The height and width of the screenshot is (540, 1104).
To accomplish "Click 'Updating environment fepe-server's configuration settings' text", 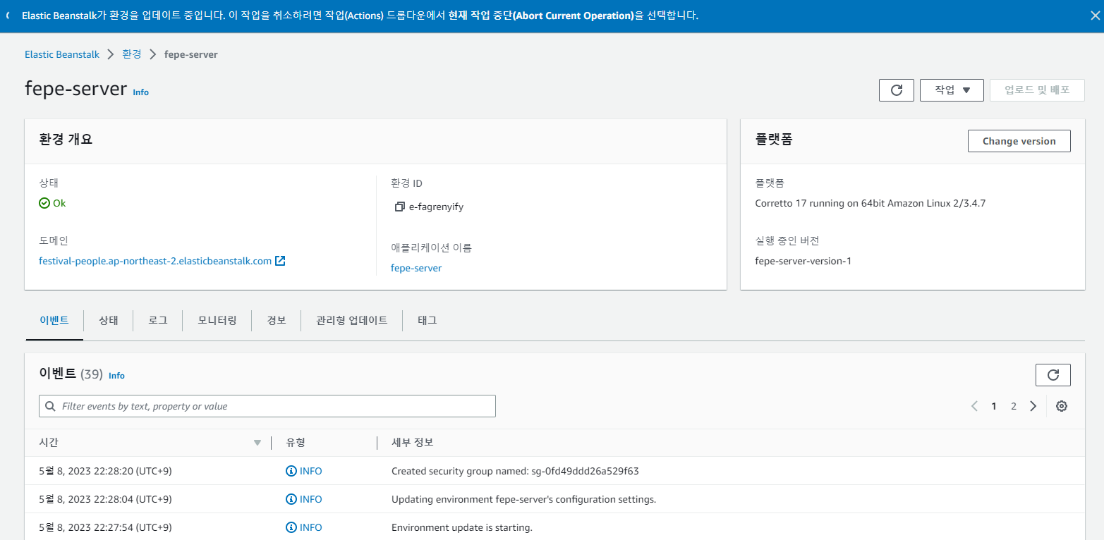I will pyautogui.click(x=524, y=499).
